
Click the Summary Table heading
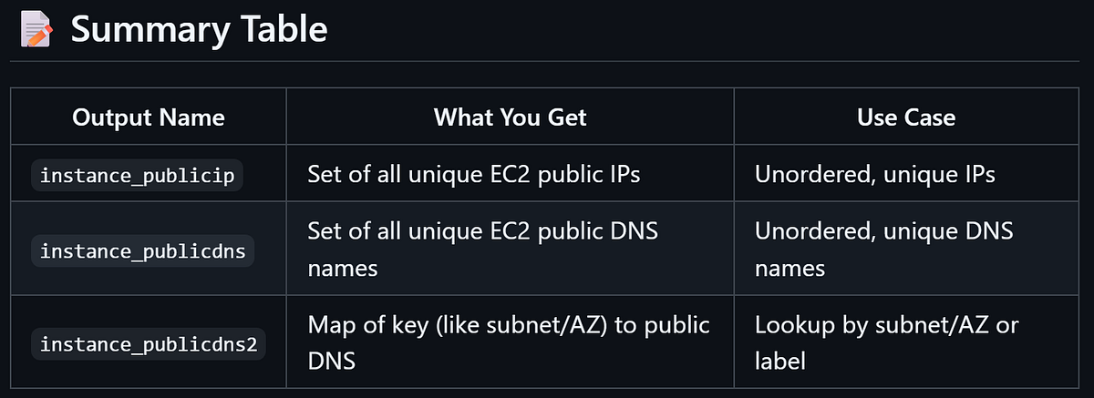[199, 30]
